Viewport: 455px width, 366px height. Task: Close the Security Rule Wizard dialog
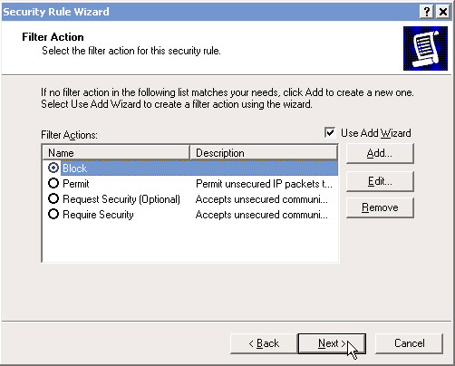click(x=443, y=12)
